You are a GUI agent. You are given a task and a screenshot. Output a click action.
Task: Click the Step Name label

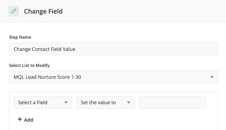(20, 37)
